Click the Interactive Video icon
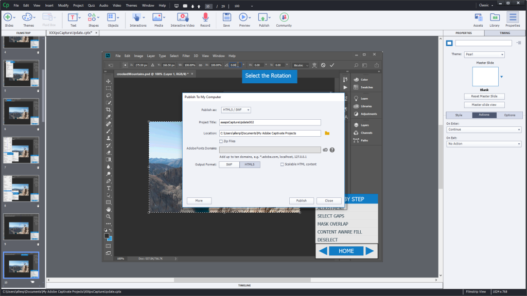Image resolution: width=527 pixels, height=296 pixels. tap(182, 18)
